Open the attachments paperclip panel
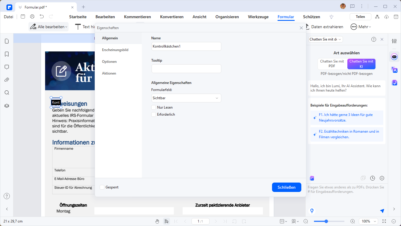The width and height of the screenshot is (401, 226). point(7,80)
